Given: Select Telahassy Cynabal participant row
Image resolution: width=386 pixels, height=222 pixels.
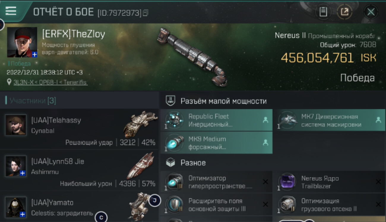Looking at the screenshot, I should click(x=79, y=129).
